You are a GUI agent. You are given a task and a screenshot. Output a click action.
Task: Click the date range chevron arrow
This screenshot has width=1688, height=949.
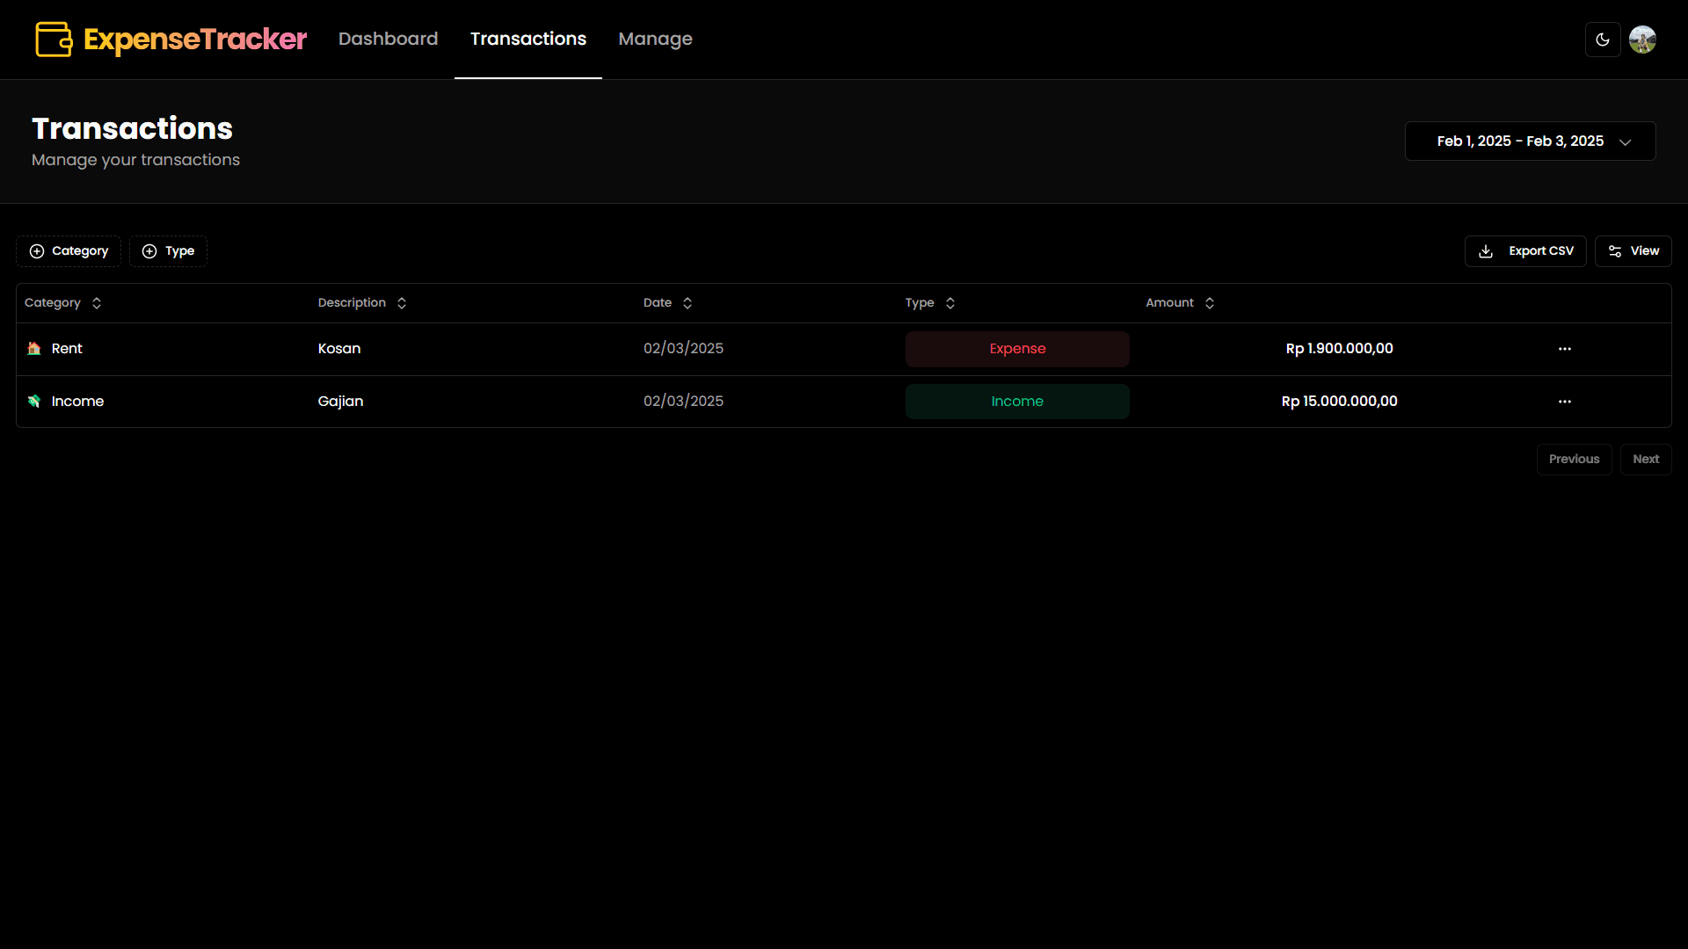coord(1625,142)
